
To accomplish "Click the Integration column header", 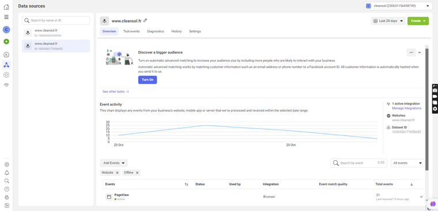I will tap(271, 184).
